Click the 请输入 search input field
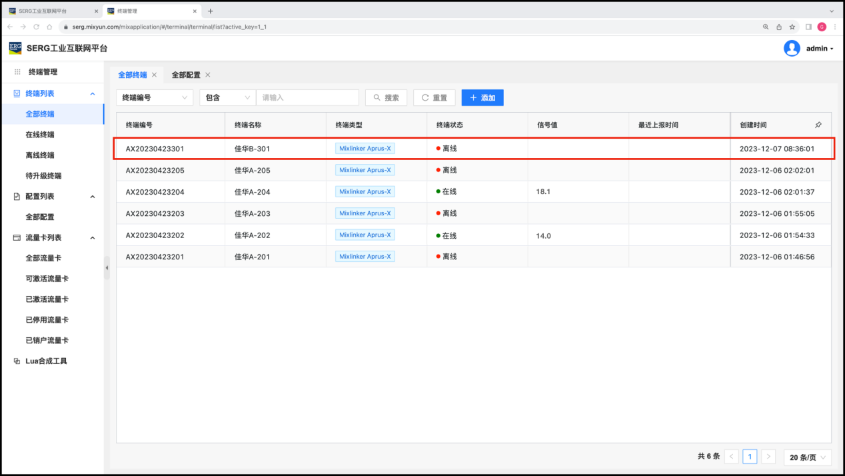This screenshot has height=476, width=845. click(x=307, y=97)
